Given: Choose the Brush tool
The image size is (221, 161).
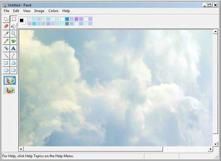Looking at the screenshot, I should click(x=14, y=41).
